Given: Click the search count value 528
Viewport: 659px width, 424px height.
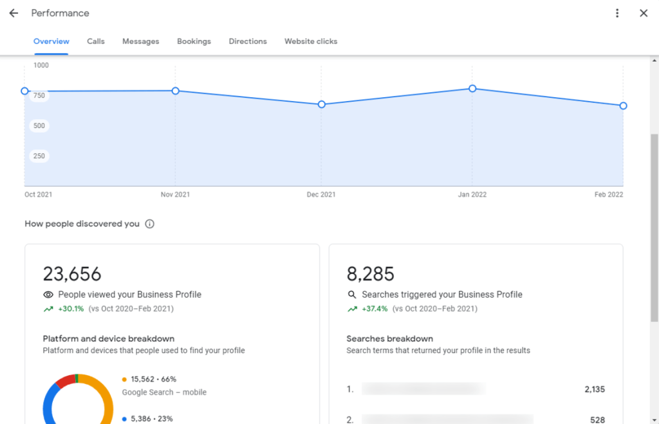Looking at the screenshot, I should (597, 419).
